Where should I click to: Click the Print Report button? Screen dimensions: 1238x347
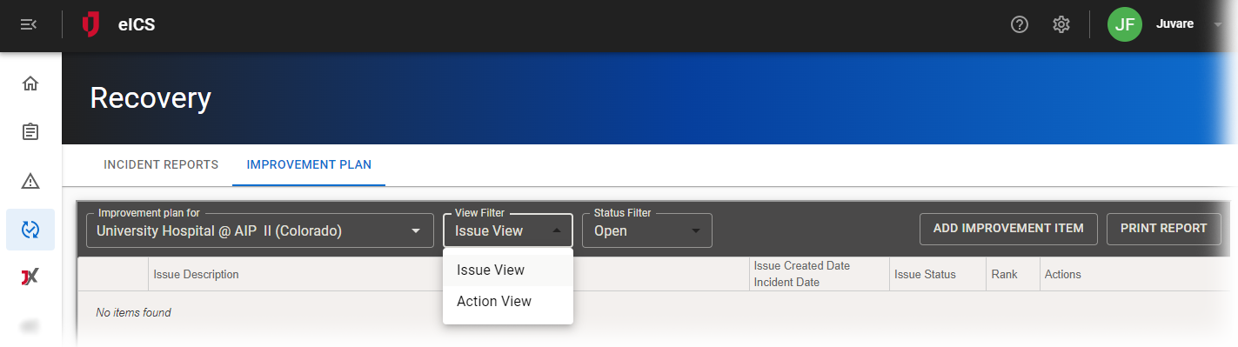pos(1164,229)
